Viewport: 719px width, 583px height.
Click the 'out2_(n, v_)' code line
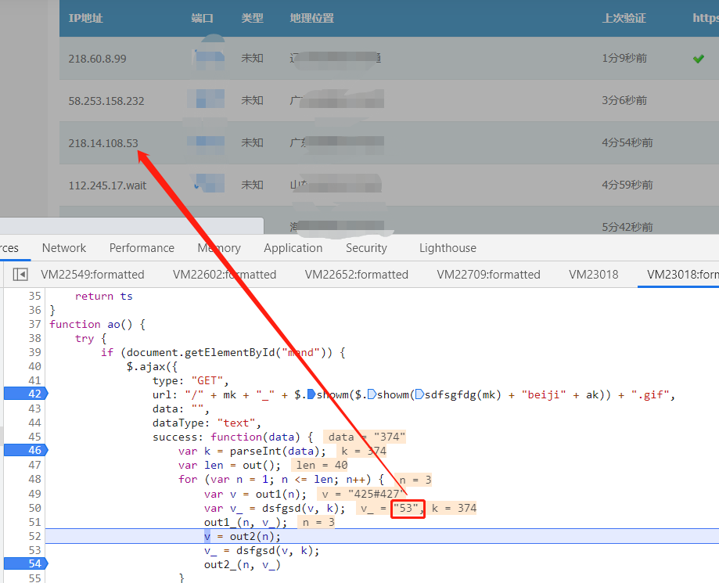pos(242,565)
